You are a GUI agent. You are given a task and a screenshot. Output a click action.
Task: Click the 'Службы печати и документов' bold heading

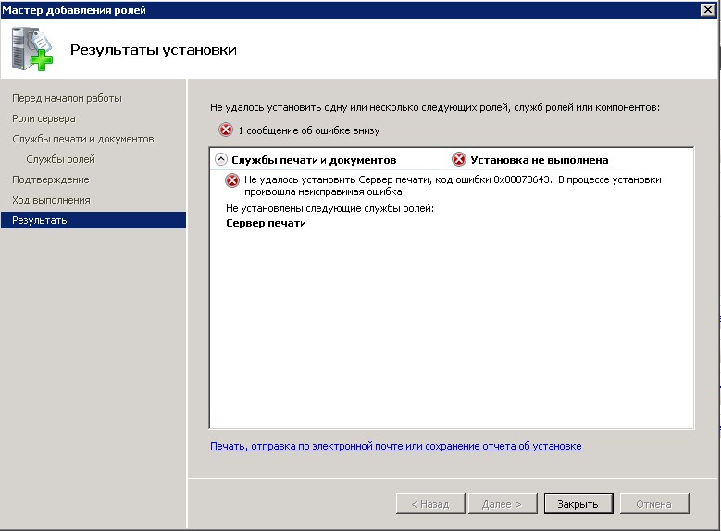click(x=314, y=160)
